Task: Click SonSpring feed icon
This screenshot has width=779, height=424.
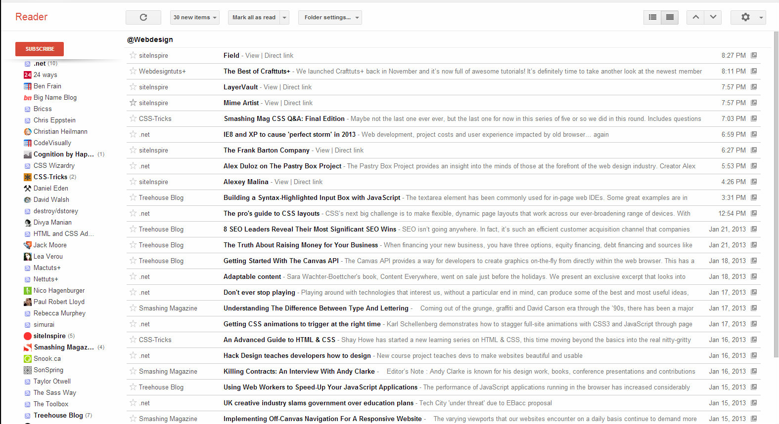Action: (x=28, y=370)
